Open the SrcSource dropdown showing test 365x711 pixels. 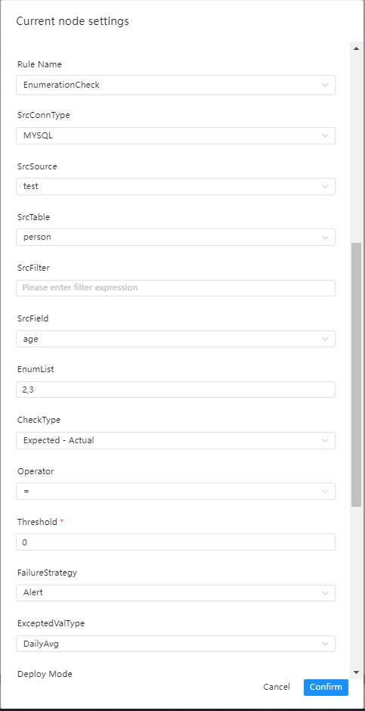click(x=175, y=186)
